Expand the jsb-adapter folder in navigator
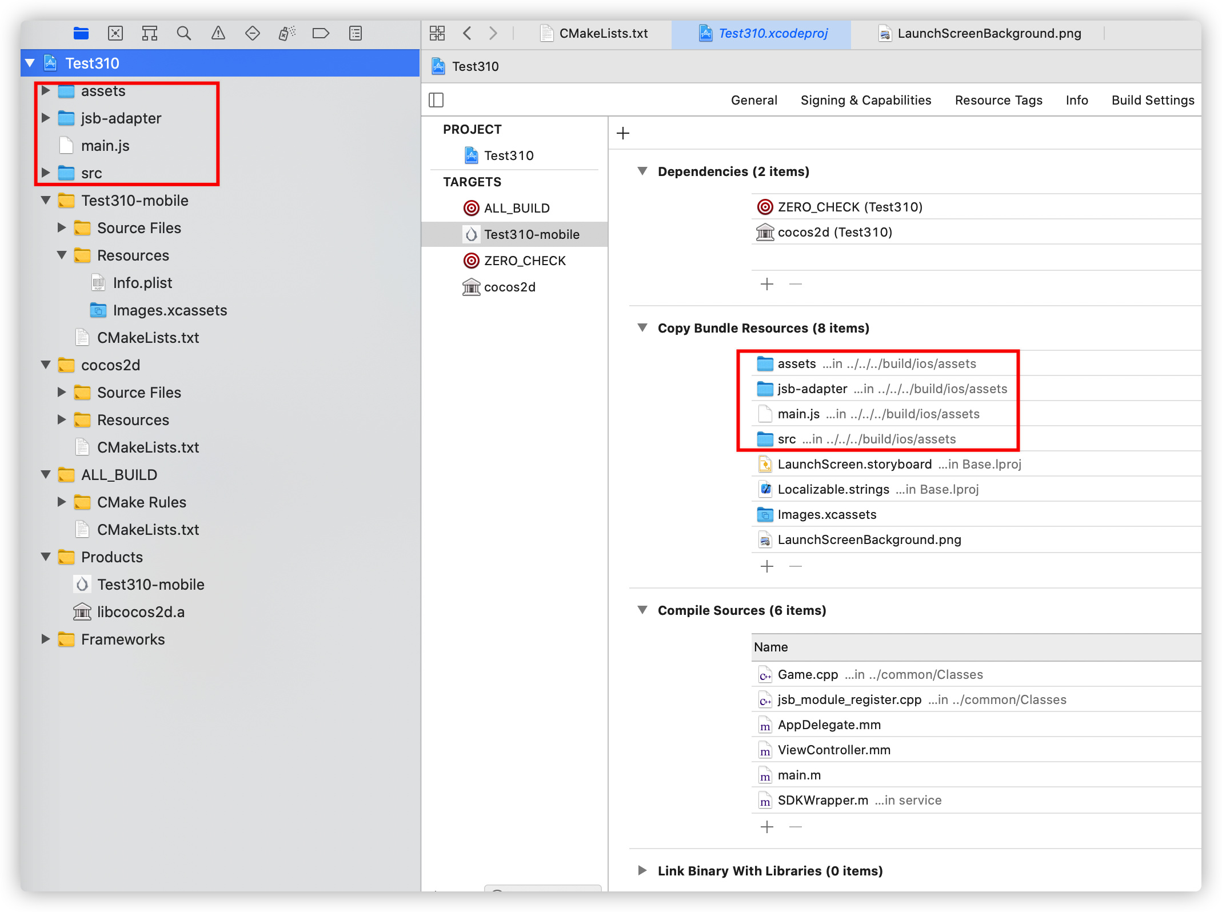This screenshot has height=912, width=1222. (46, 118)
